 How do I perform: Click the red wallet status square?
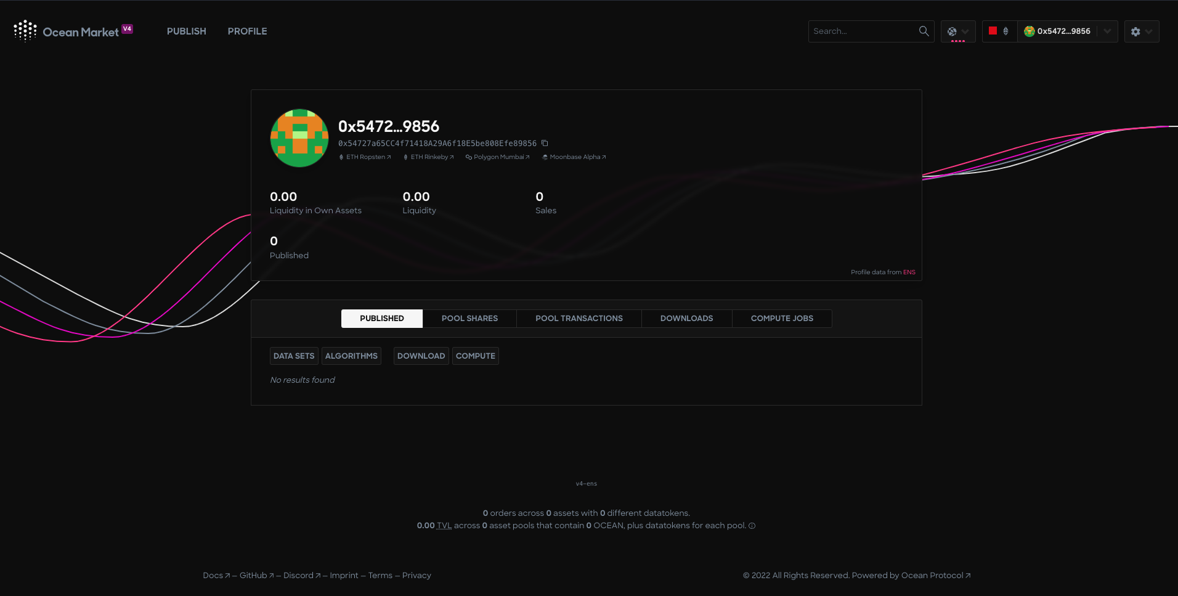(992, 31)
